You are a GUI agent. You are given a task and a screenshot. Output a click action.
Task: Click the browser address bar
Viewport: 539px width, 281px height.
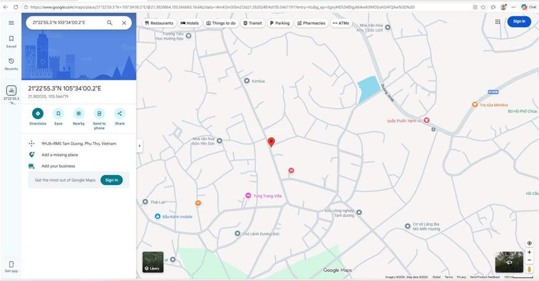pos(247,7)
